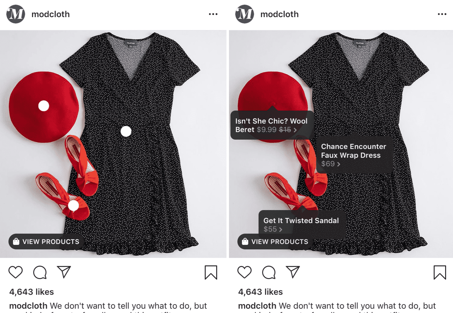
Task: Open the left post's three-dot options menu
Action: pos(213,14)
